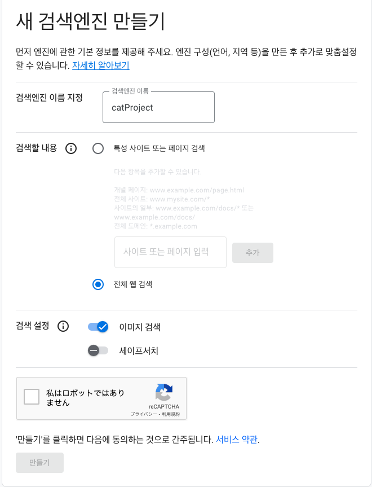372x487 pixels.
Task: Enable the 세이프서치 toggle switch
Action: click(x=98, y=350)
